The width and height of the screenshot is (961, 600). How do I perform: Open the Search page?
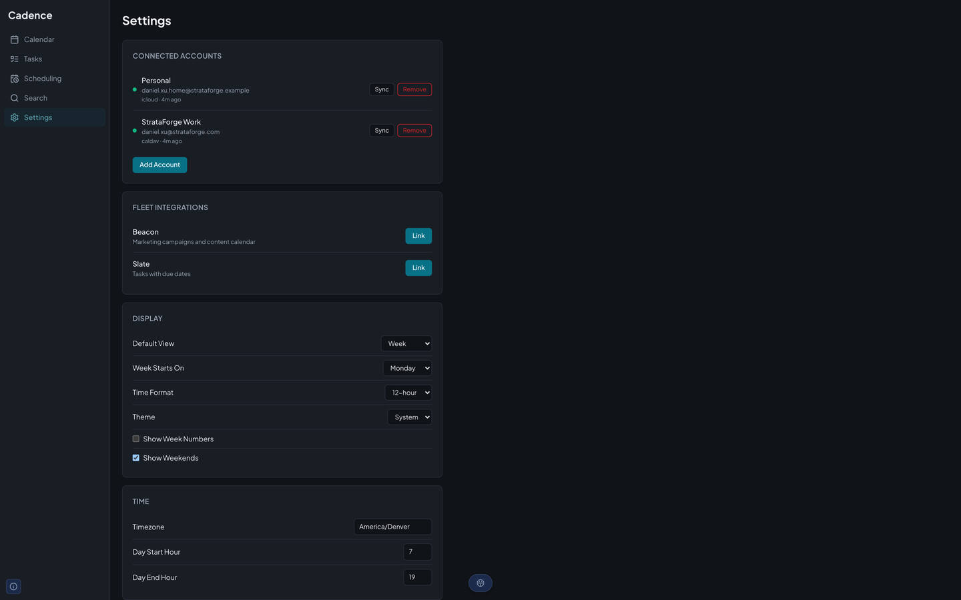point(55,98)
